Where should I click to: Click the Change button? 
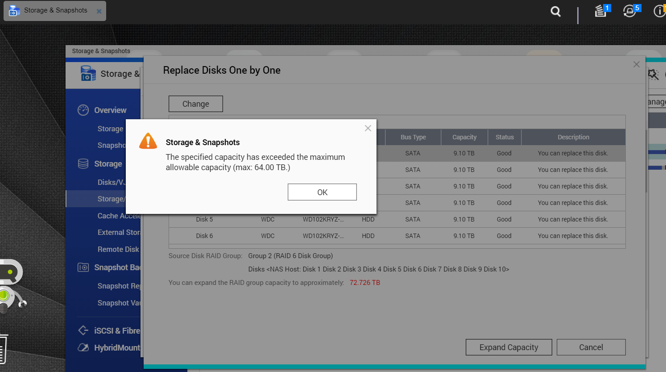tap(195, 104)
